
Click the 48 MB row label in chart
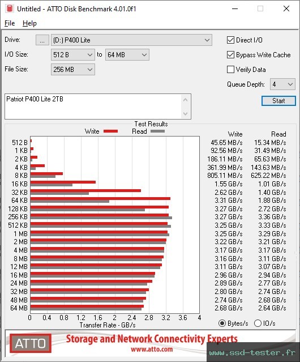tap(19, 300)
